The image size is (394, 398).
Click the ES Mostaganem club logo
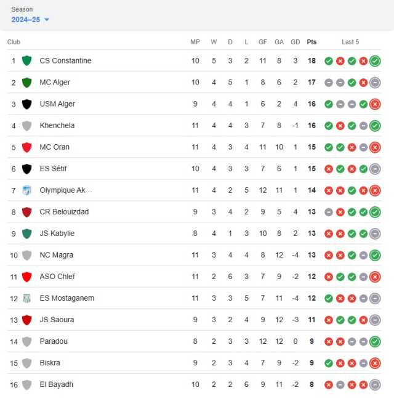(x=26, y=298)
